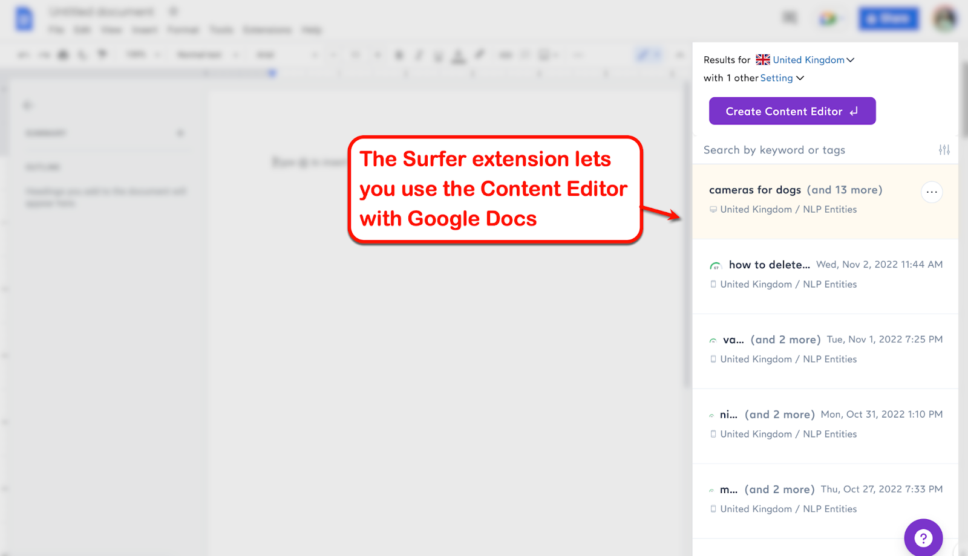Click the Underline icon in Docs toolbar
Image resolution: width=968 pixels, height=556 pixels.
point(439,56)
